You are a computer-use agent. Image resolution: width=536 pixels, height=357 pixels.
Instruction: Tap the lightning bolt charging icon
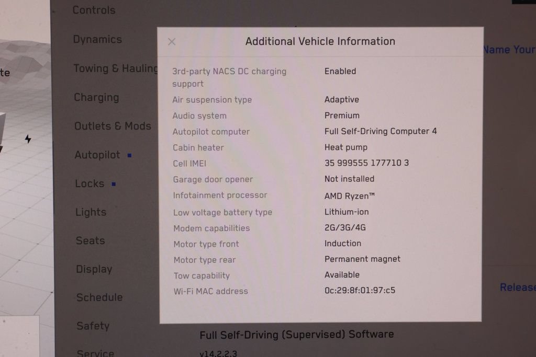(28, 139)
